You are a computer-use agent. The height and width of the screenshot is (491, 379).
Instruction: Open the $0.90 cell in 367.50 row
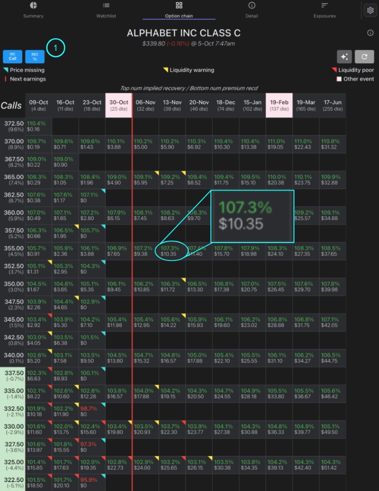[x=65, y=162]
